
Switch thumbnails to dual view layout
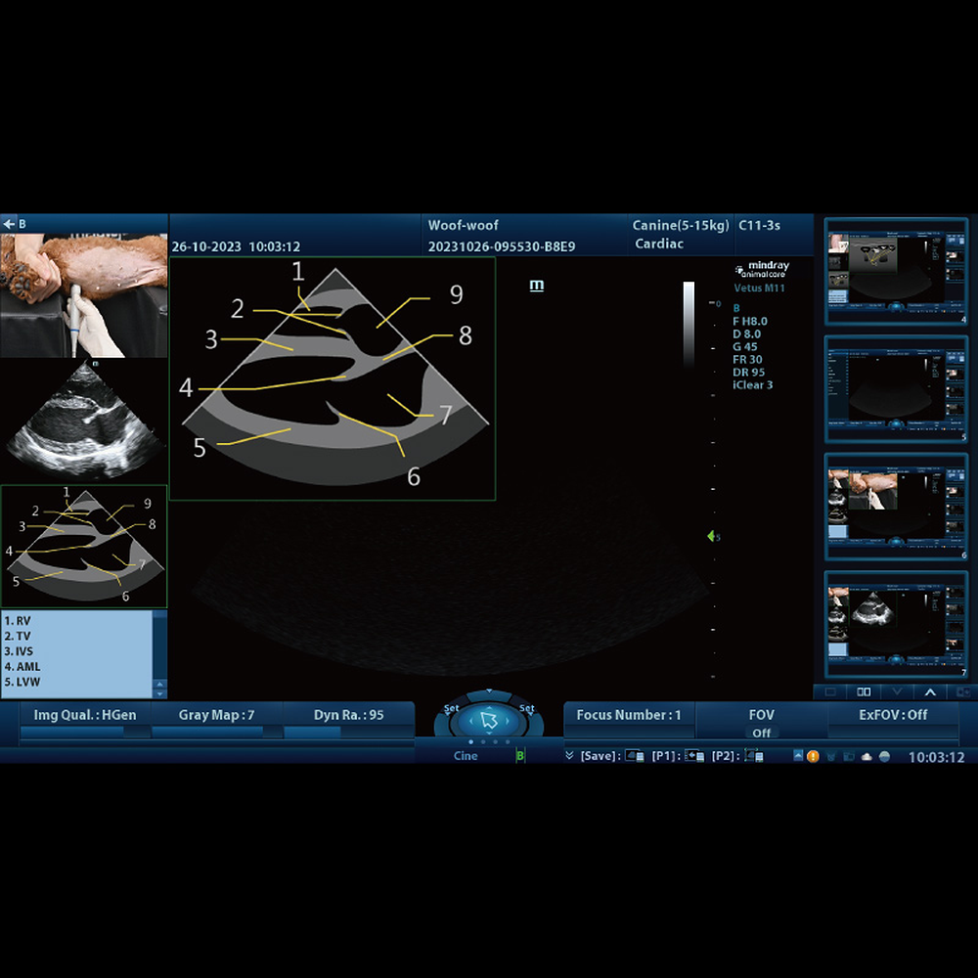coord(864,691)
